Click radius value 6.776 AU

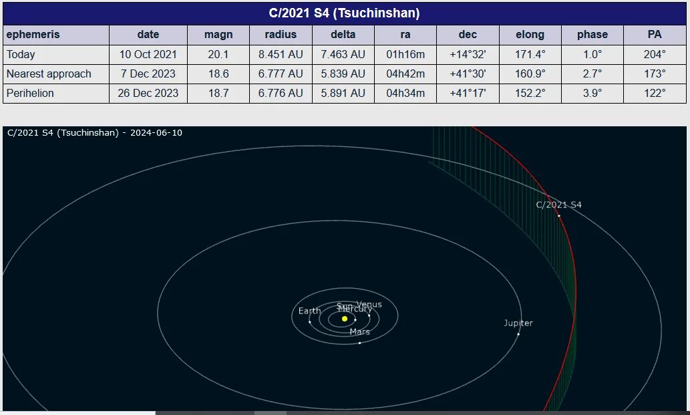coord(281,93)
